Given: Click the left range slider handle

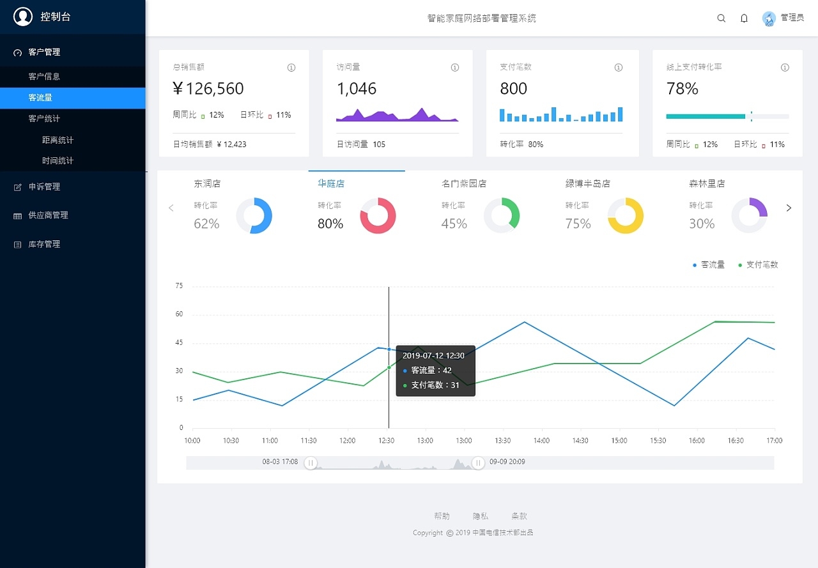Looking at the screenshot, I should [x=311, y=463].
